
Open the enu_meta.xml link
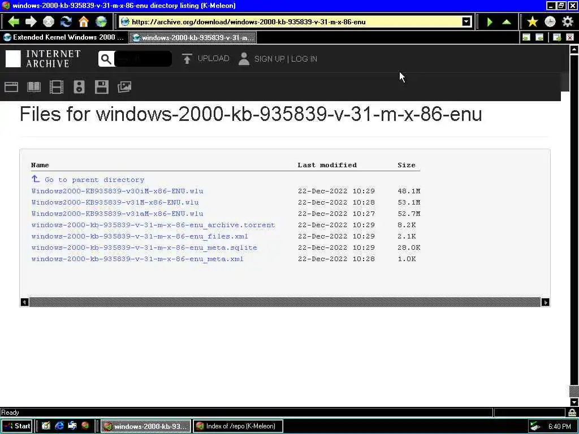click(137, 259)
